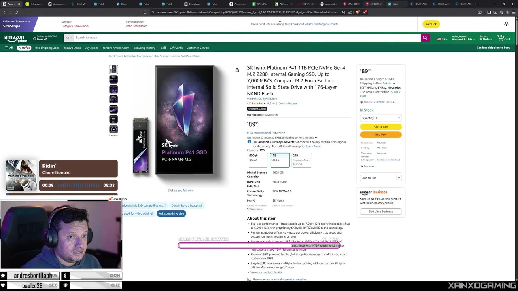Open the Sell nav item

163,48
